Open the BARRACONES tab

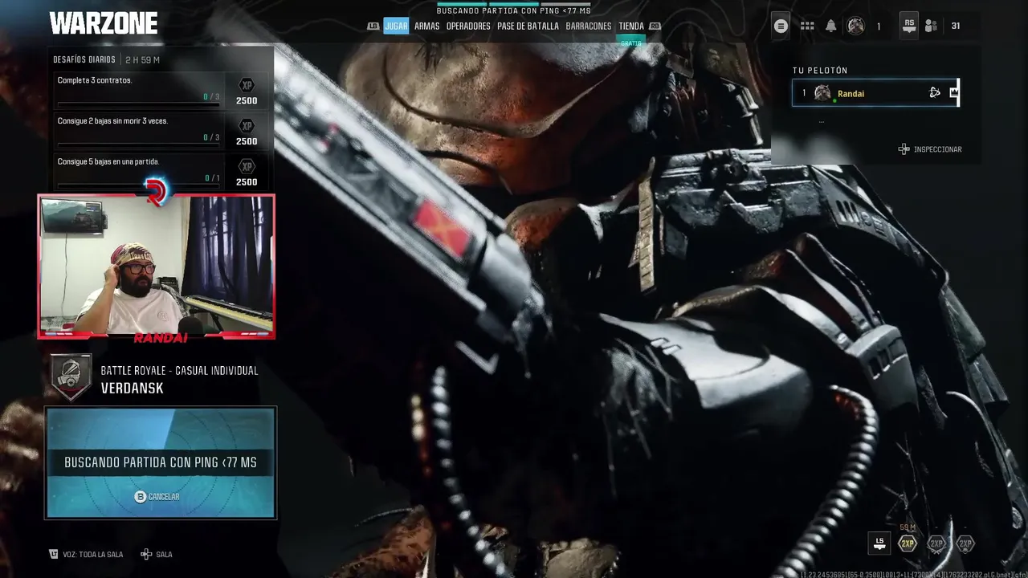coord(589,26)
